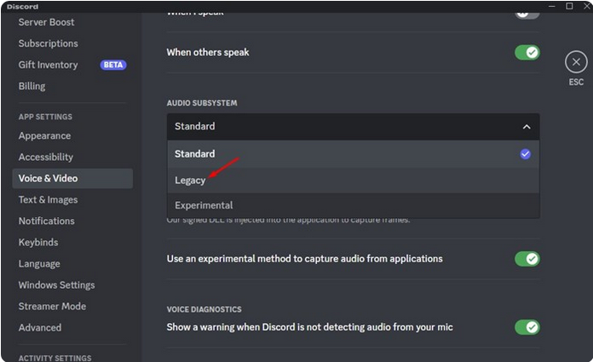Viewport: 593px width, 362px height.
Task: Maximize the Discord window
Action: click(x=569, y=6)
